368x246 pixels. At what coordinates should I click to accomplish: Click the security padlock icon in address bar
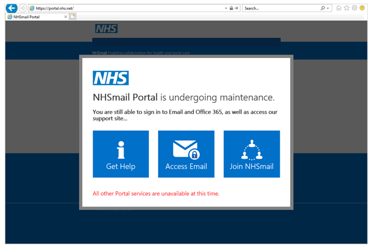(x=231, y=8)
